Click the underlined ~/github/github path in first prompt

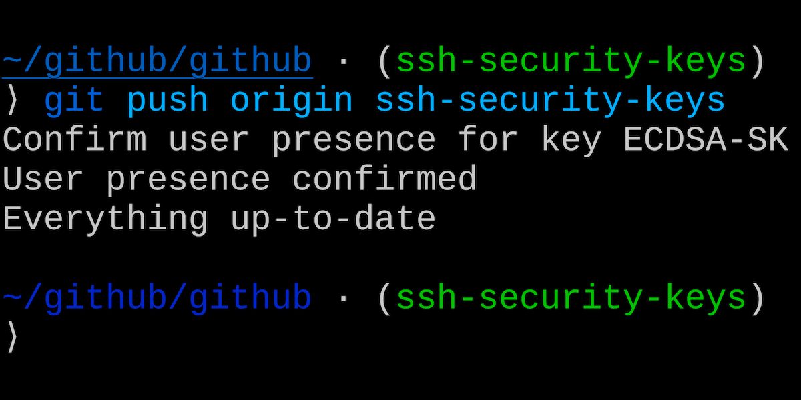(157, 62)
